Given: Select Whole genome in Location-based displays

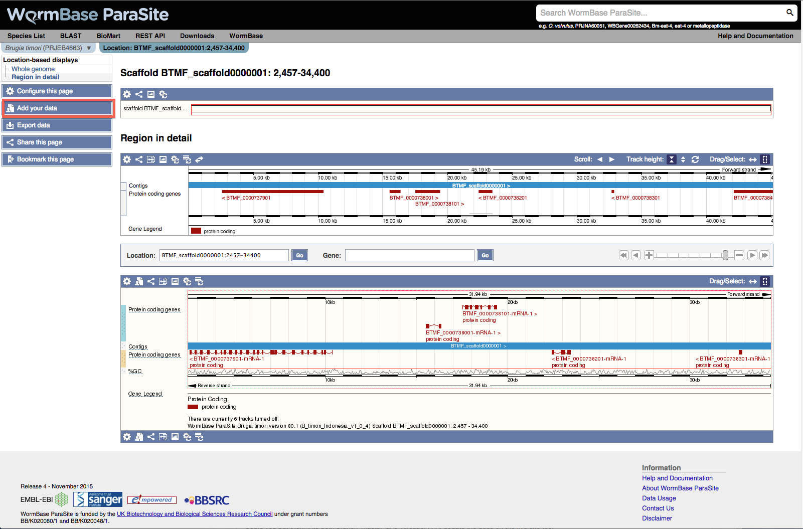Looking at the screenshot, I should click(x=33, y=69).
